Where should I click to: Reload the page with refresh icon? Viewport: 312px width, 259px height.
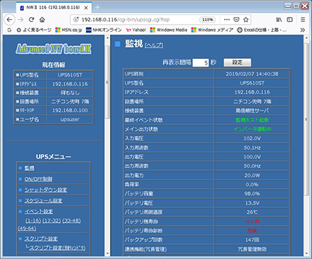click(x=31, y=20)
